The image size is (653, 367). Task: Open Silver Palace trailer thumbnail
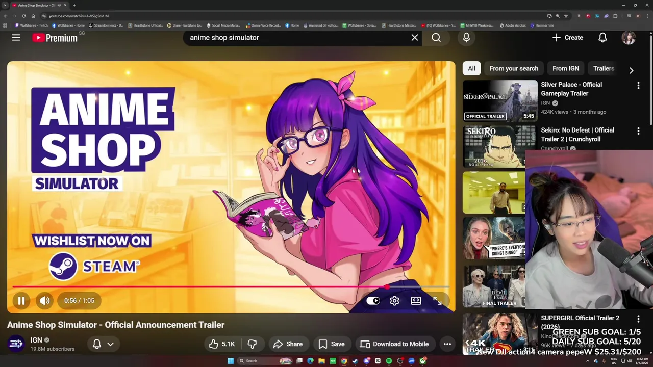click(x=500, y=100)
